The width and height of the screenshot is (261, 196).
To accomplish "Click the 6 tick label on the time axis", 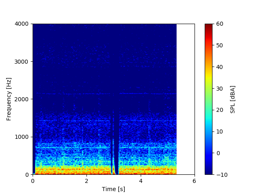I will pos(195,180).
